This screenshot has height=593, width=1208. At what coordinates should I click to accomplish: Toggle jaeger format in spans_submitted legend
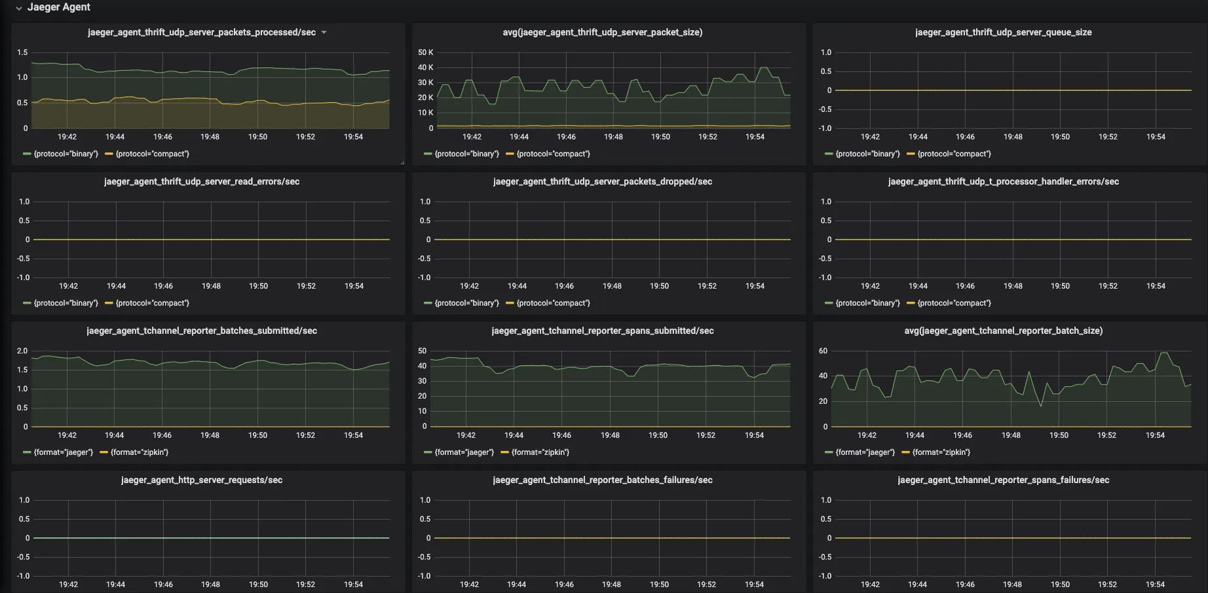464,452
